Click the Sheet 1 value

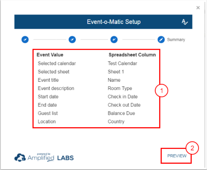click(x=116, y=72)
